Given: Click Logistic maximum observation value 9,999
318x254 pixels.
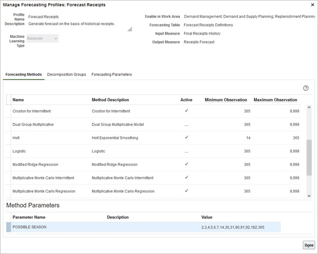Looking at the screenshot, I should 295,151.
